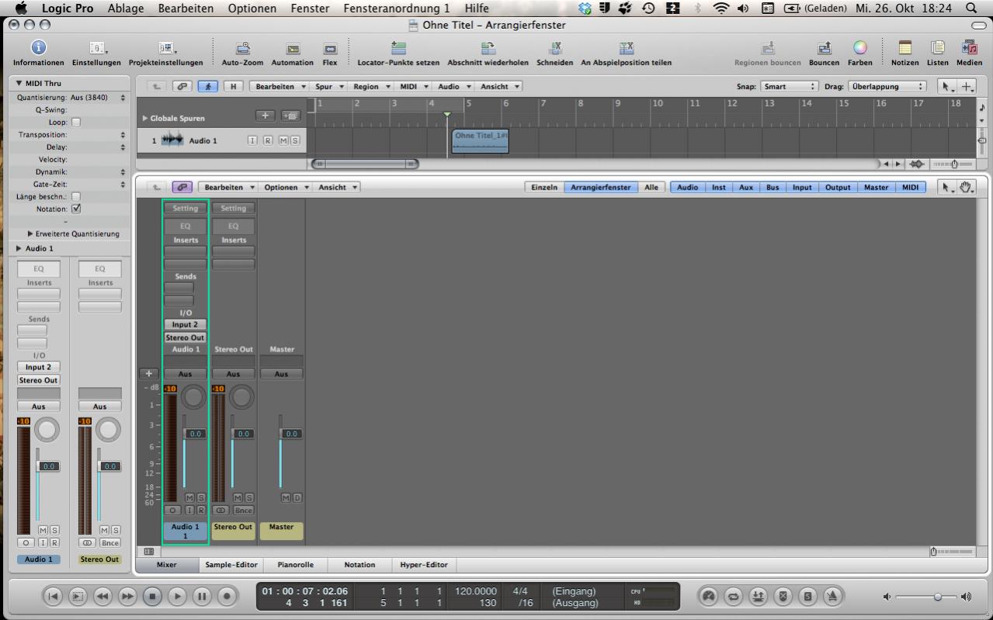Screen dimensions: 993x620
Task: Click the transport Stop button
Action: 153,596
